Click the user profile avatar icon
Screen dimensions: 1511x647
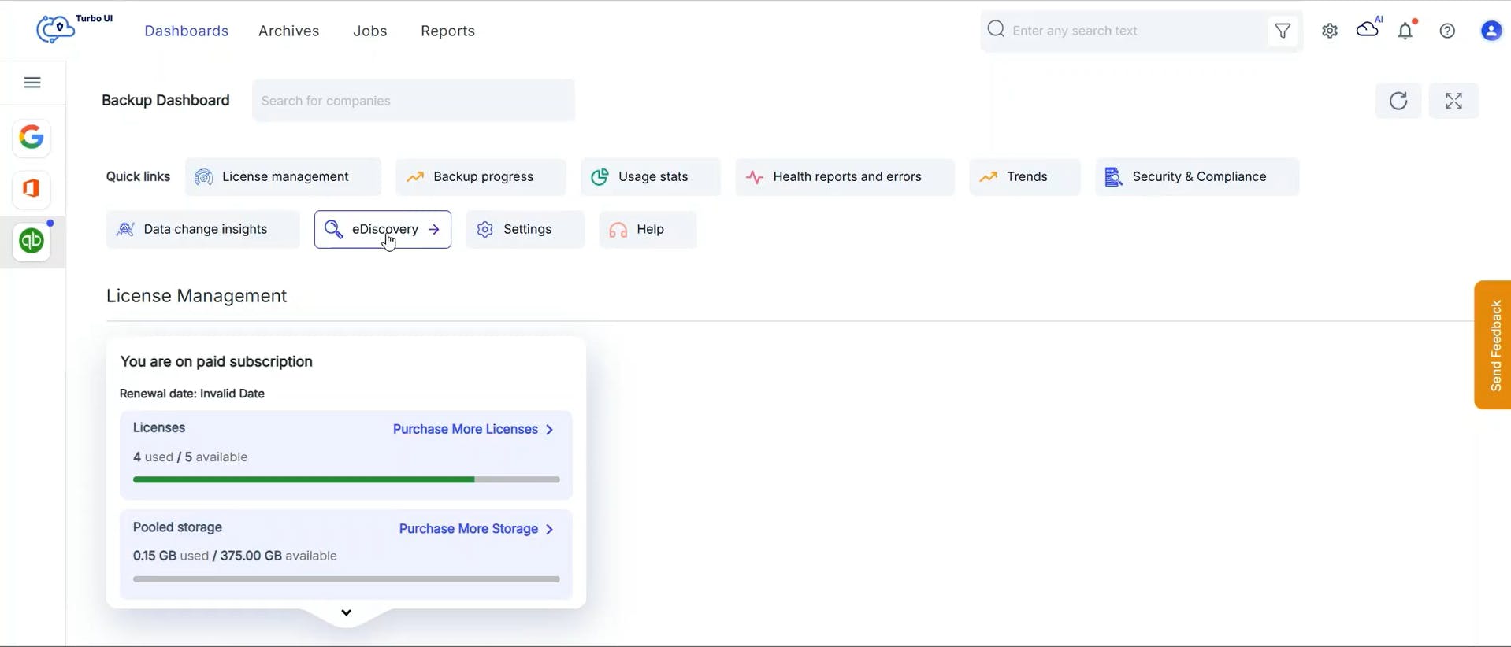(1491, 31)
